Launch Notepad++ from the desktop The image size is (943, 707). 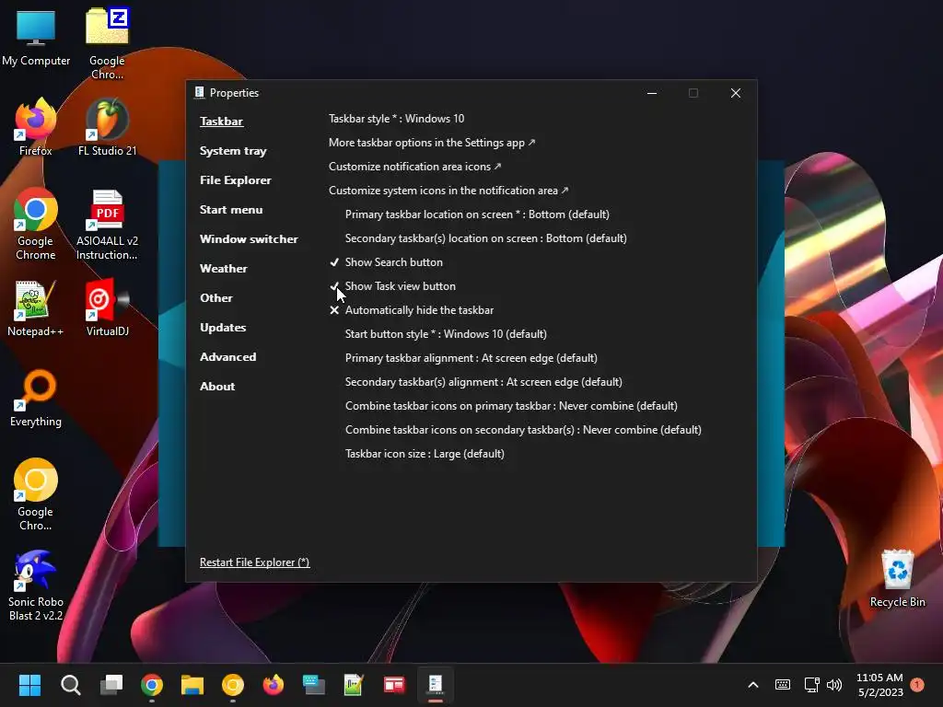36,308
